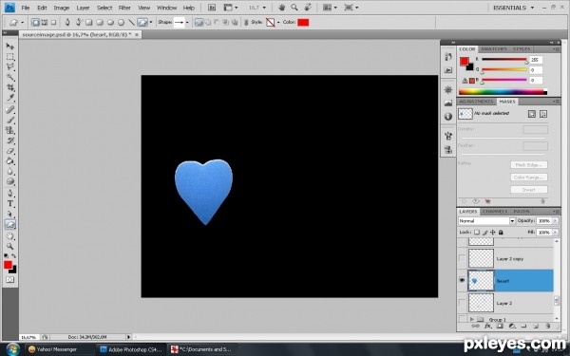Image resolution: width=570 pixels, height=356 pixels.
Task: Select the Hand tool in the toolbox
Action: 10,236
